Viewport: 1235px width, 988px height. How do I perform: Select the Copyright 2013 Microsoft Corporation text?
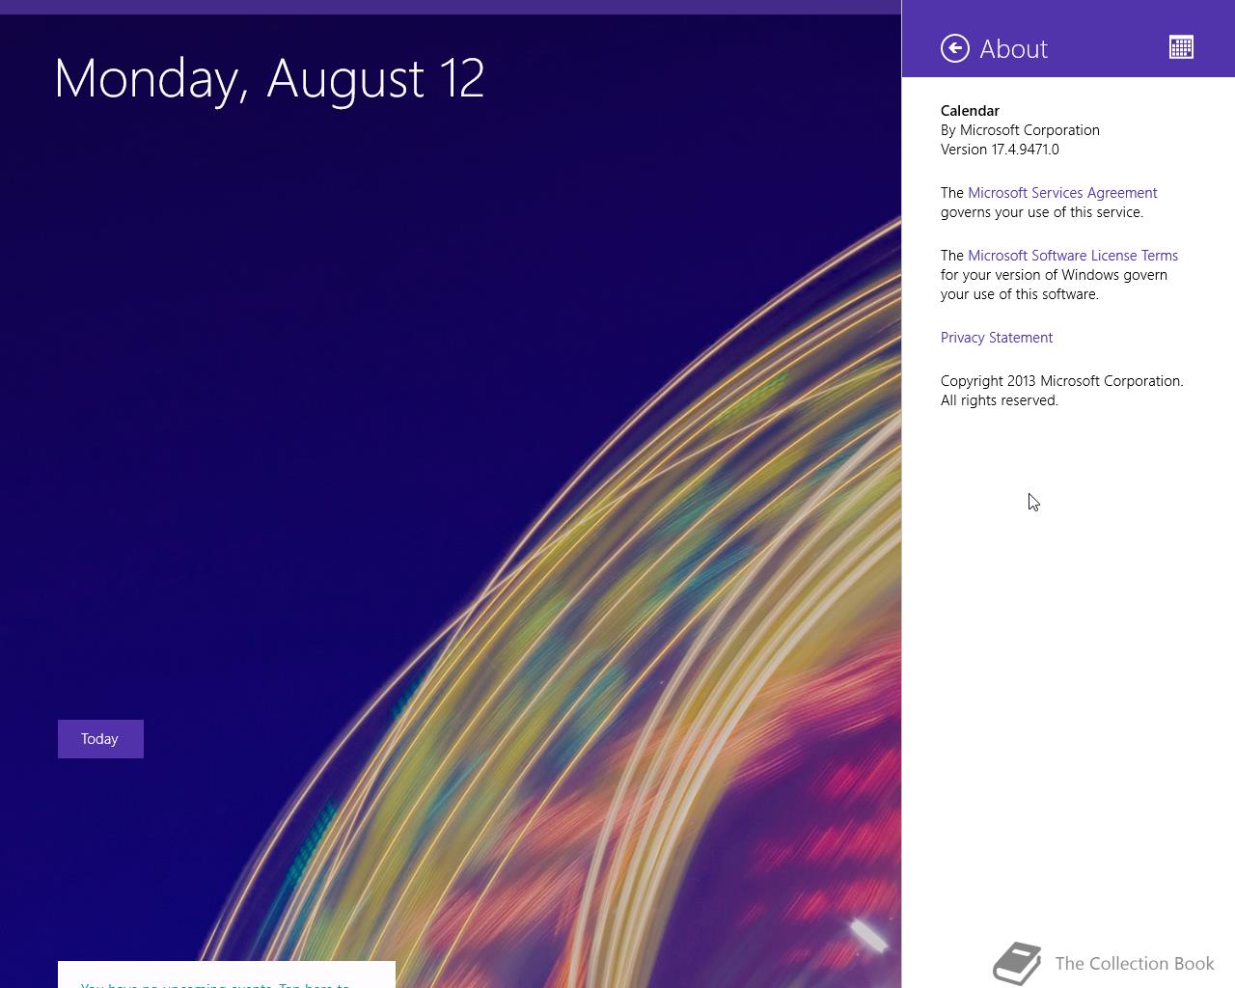[x=1062, y=381]
